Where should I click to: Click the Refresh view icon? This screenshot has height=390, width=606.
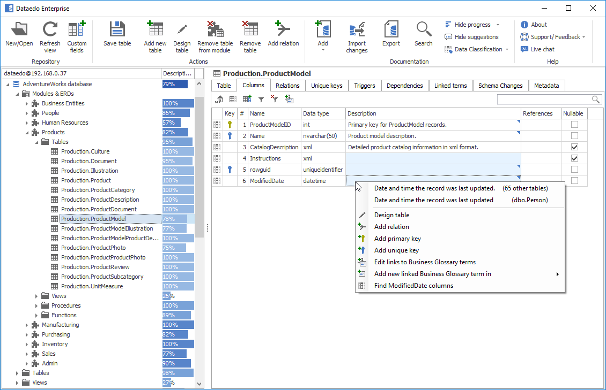(x=50, y=30)
